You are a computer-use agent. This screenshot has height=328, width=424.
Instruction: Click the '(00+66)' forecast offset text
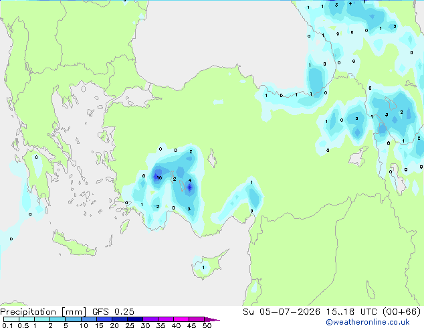(x=401, y=311)
